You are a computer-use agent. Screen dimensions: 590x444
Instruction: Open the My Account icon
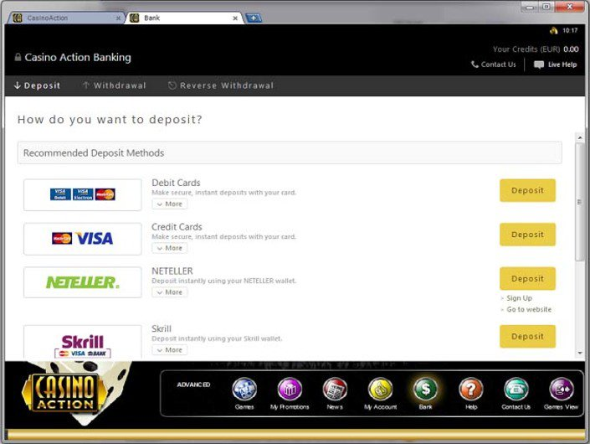click(381, 390)
